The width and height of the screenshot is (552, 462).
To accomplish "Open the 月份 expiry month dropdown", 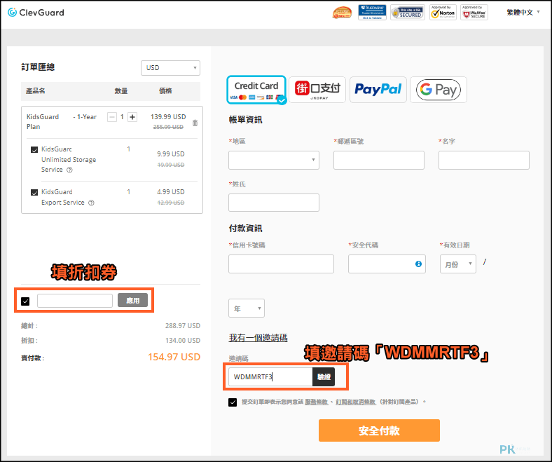I will click(458, 264).
